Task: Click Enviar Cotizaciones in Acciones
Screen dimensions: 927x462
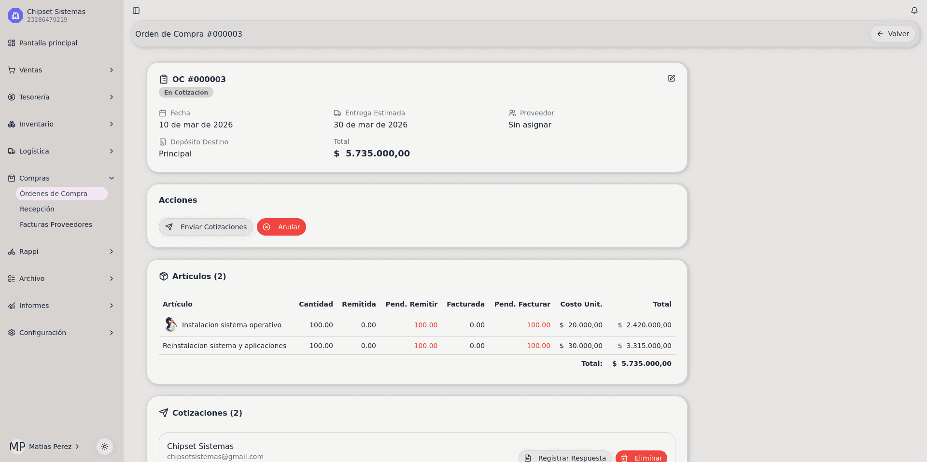Action: pos(206,227)
